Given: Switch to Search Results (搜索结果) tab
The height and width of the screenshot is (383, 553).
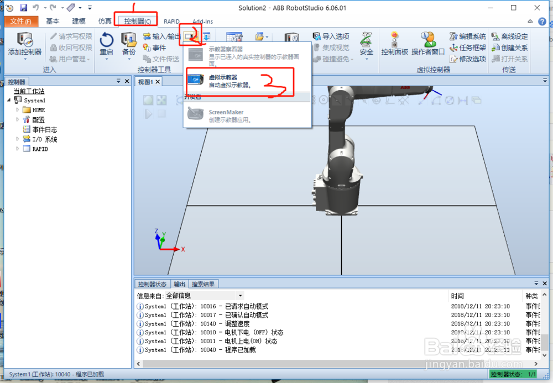Looking at the screenshot, I should (203, 284).
